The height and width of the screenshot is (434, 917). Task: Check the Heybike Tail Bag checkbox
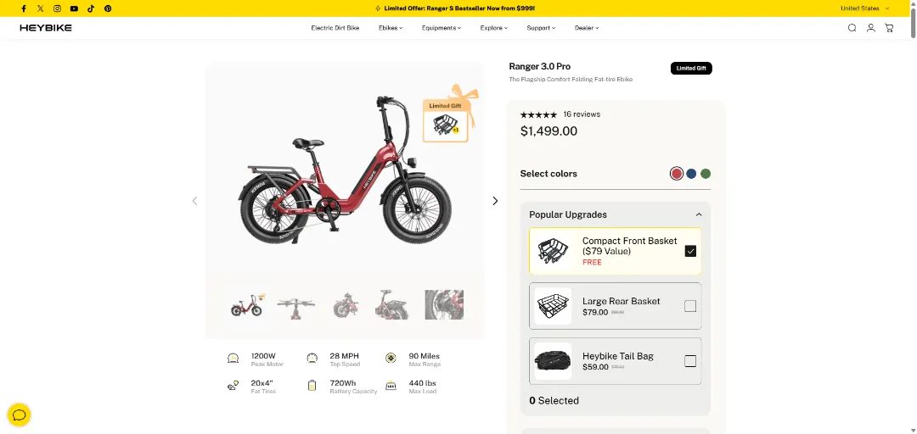click(690, 361)
